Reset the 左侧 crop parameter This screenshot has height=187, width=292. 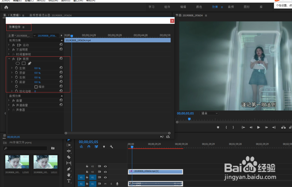pyautogui.click(x=61, y=68)
